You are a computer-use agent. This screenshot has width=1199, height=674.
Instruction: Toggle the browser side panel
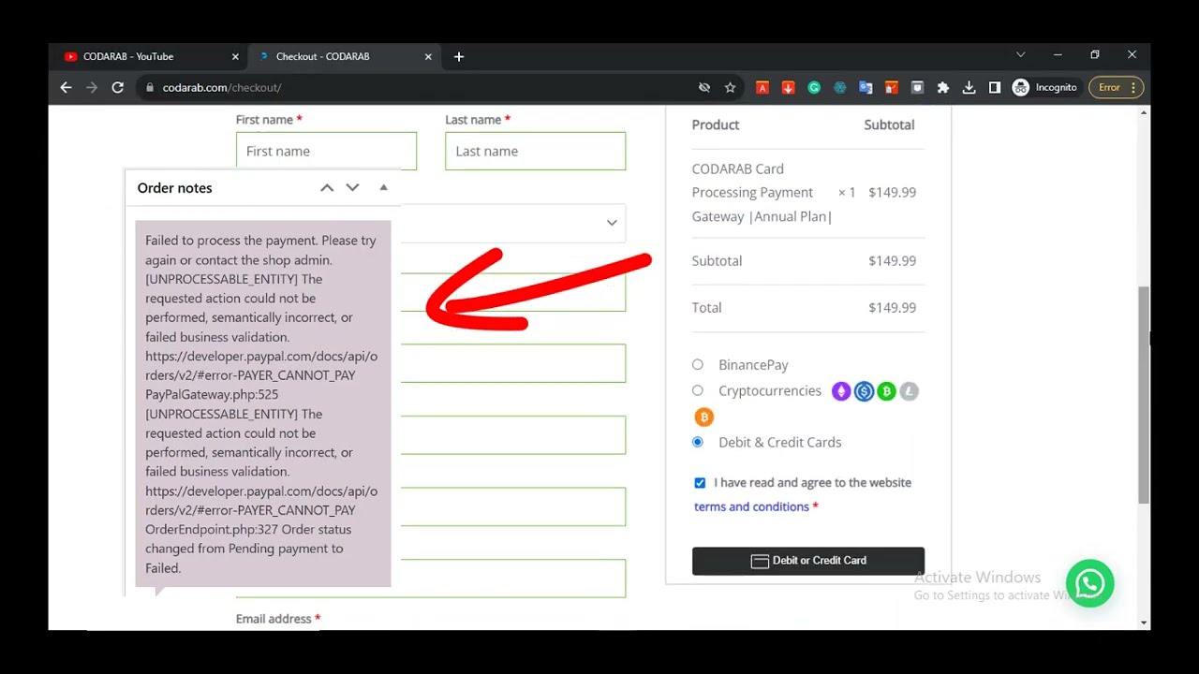click(x=995, y=87)
